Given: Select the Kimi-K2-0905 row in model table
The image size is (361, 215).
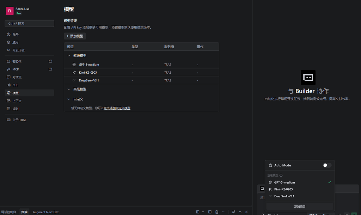Looking at the screenshot, I should (141, 72).
